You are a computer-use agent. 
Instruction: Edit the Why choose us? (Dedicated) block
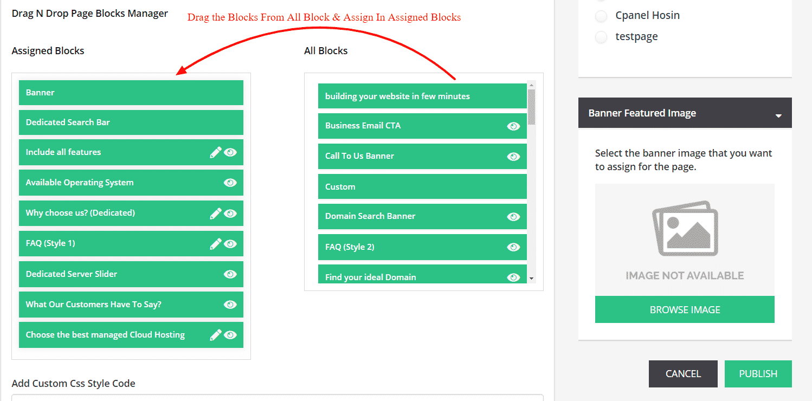[215, 214]
